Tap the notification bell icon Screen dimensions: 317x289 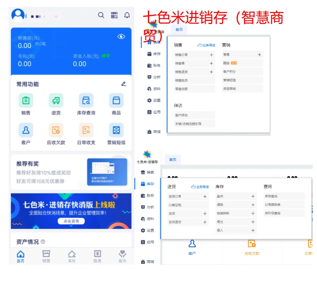click(x=127, y=16)
